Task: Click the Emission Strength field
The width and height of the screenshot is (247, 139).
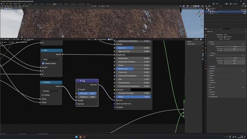Action: coord(134,93)
